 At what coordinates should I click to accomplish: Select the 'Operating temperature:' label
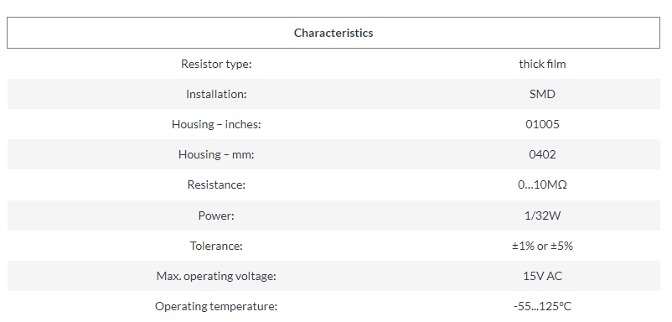[216, 306]
